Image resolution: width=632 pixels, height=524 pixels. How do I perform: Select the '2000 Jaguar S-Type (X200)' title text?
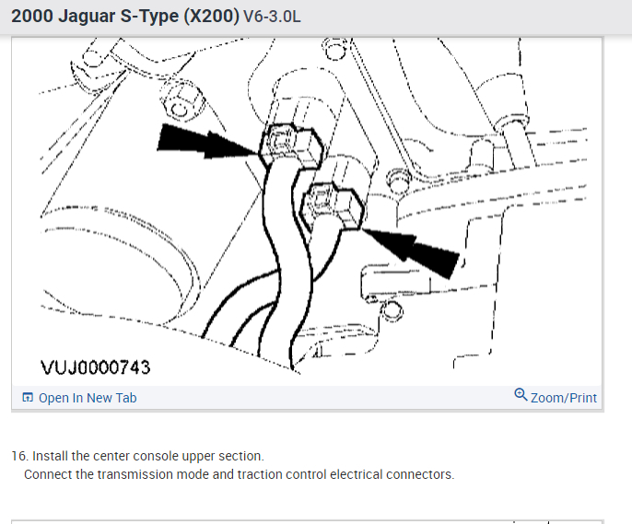[x=125, y=17]
